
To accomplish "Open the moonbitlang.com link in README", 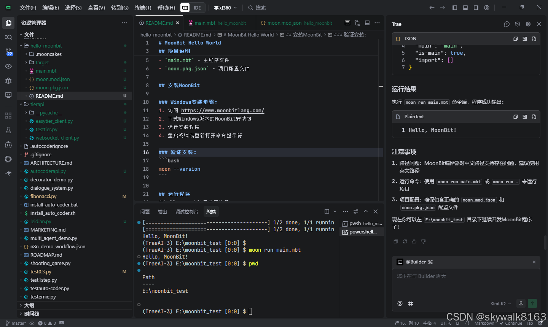I will click(x=223, y=110).
